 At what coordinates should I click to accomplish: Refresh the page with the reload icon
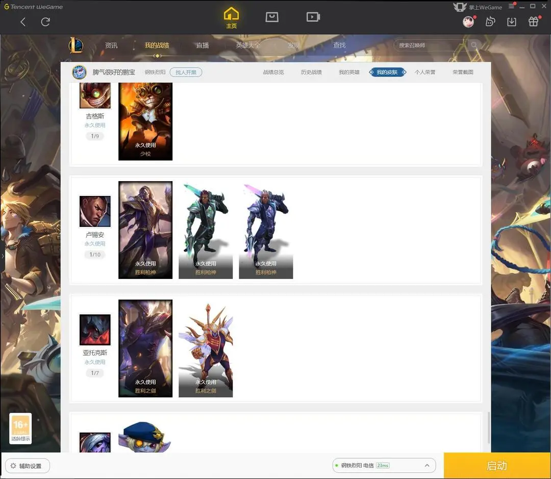[45, 22]
